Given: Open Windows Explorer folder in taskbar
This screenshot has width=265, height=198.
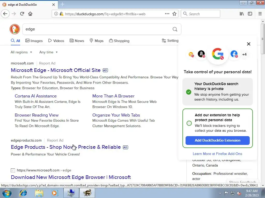Looking at the screenshot, I should [x=39, y=193].
